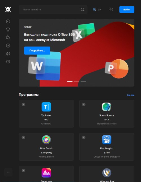
Task: Click the magnifier search icon
Action: click(82, 10)
